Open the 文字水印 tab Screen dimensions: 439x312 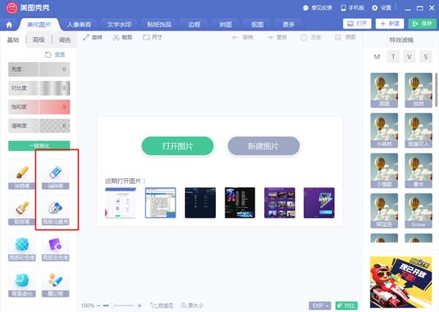[119, 25]
